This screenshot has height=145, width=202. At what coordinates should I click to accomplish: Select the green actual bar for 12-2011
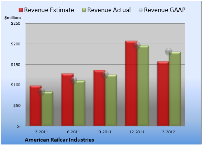(143, 86)
